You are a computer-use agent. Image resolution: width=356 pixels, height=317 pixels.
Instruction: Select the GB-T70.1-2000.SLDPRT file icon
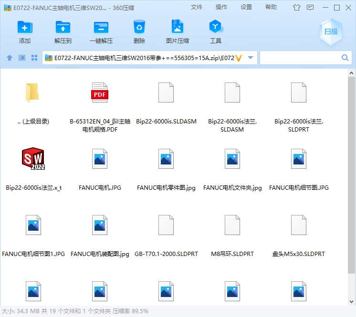pyautogui.click(x=166, y=225)
